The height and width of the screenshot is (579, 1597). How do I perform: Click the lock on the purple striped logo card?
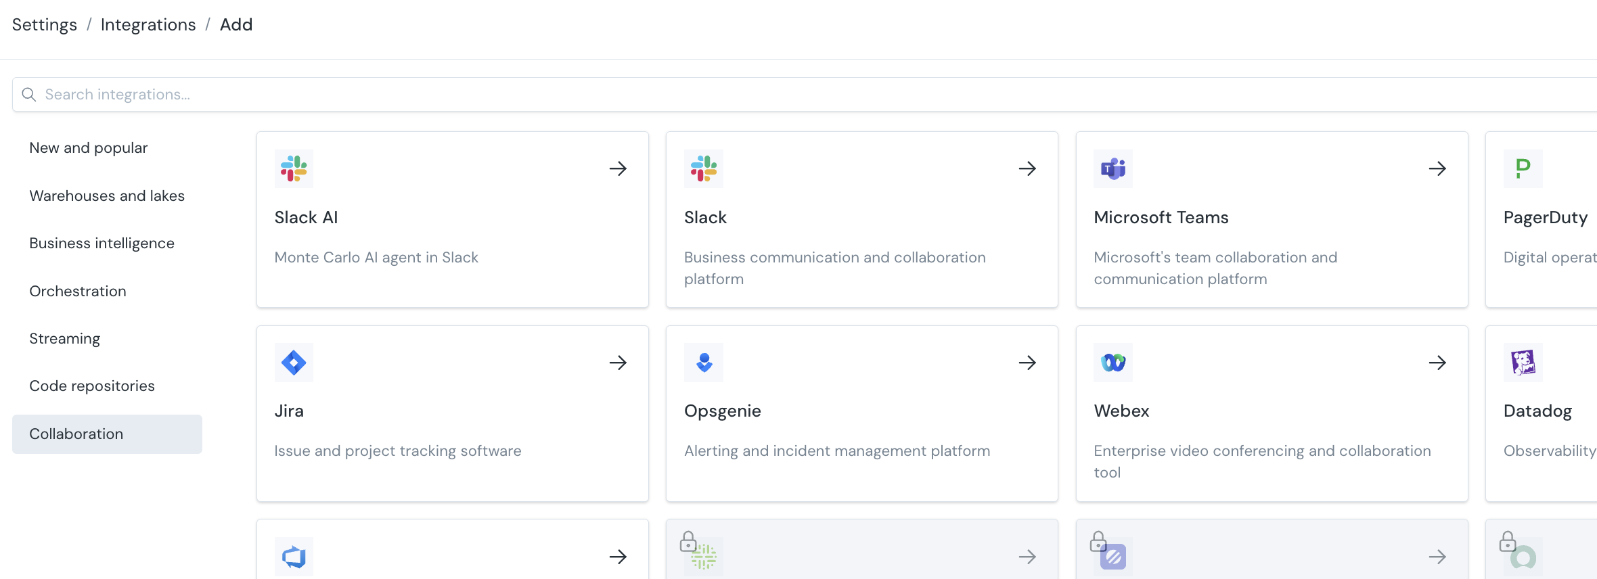(1098, 542)
